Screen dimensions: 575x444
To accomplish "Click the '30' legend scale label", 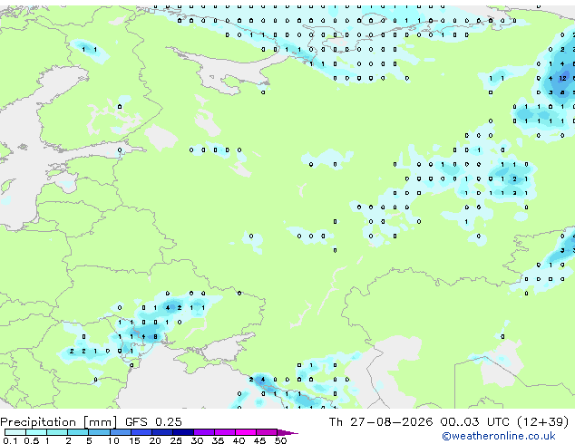I will pos(197,440).
